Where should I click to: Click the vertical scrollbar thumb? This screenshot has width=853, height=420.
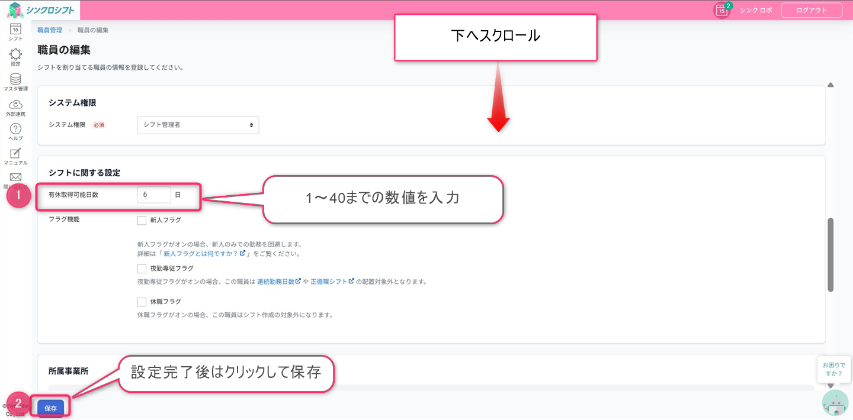click(x=830, y=254)
